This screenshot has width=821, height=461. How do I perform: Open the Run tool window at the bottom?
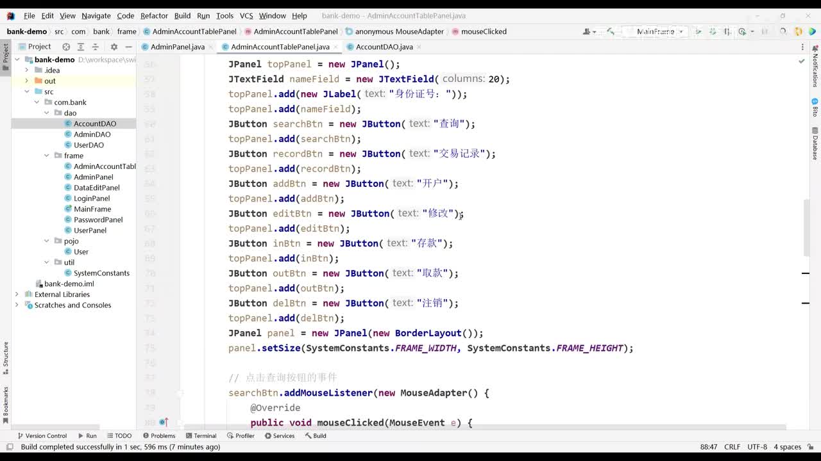point(87,435)
